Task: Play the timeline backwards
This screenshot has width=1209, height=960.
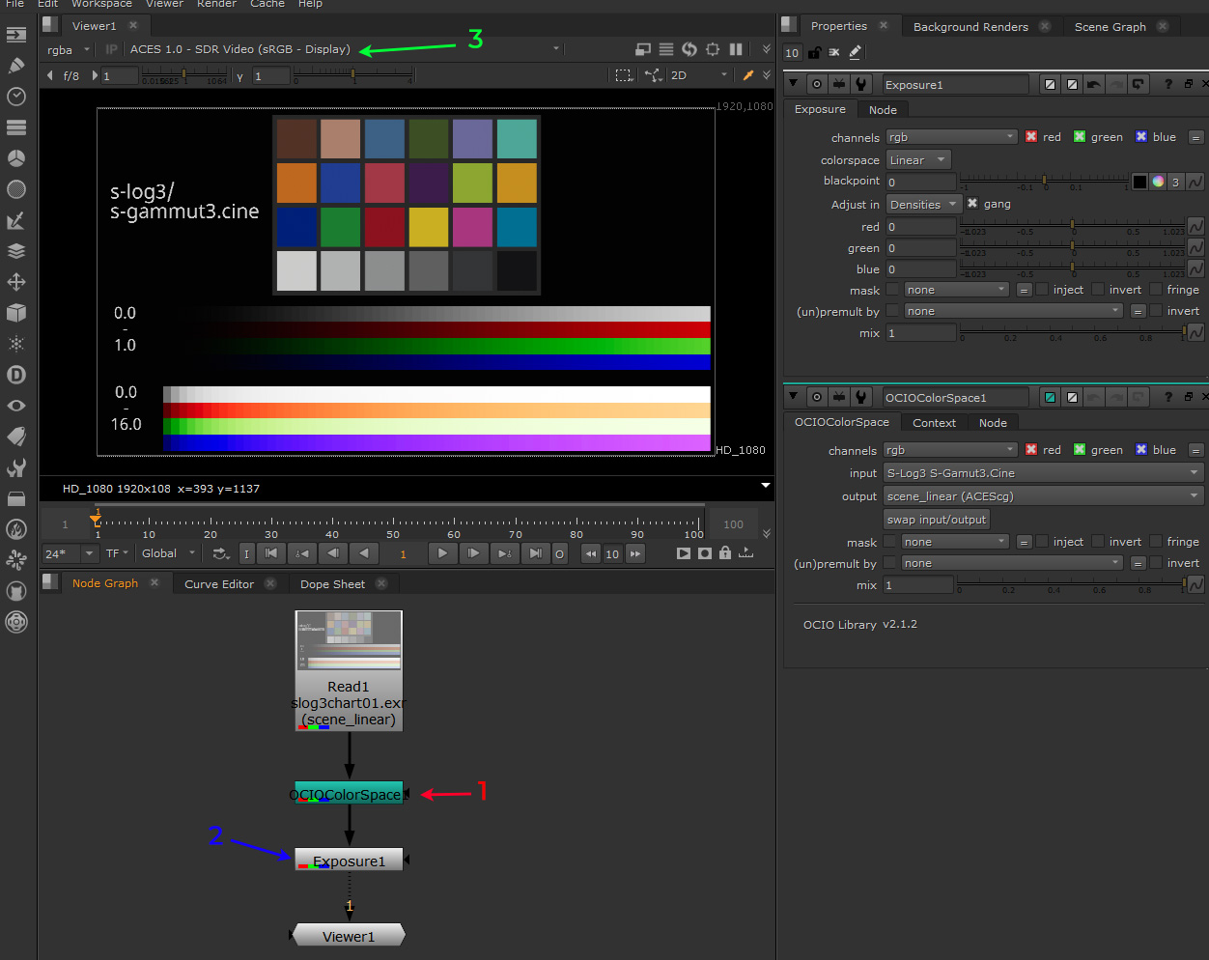Action: [364, 553]
